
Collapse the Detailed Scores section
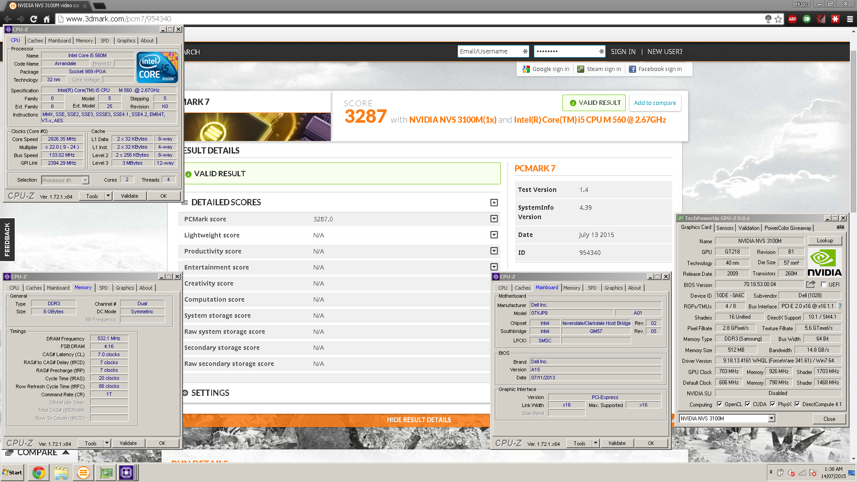pos(494,203)
